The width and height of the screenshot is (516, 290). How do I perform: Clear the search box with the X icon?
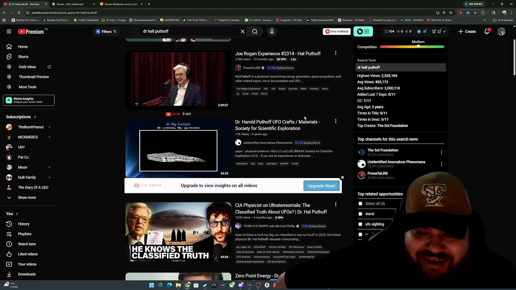243,31
